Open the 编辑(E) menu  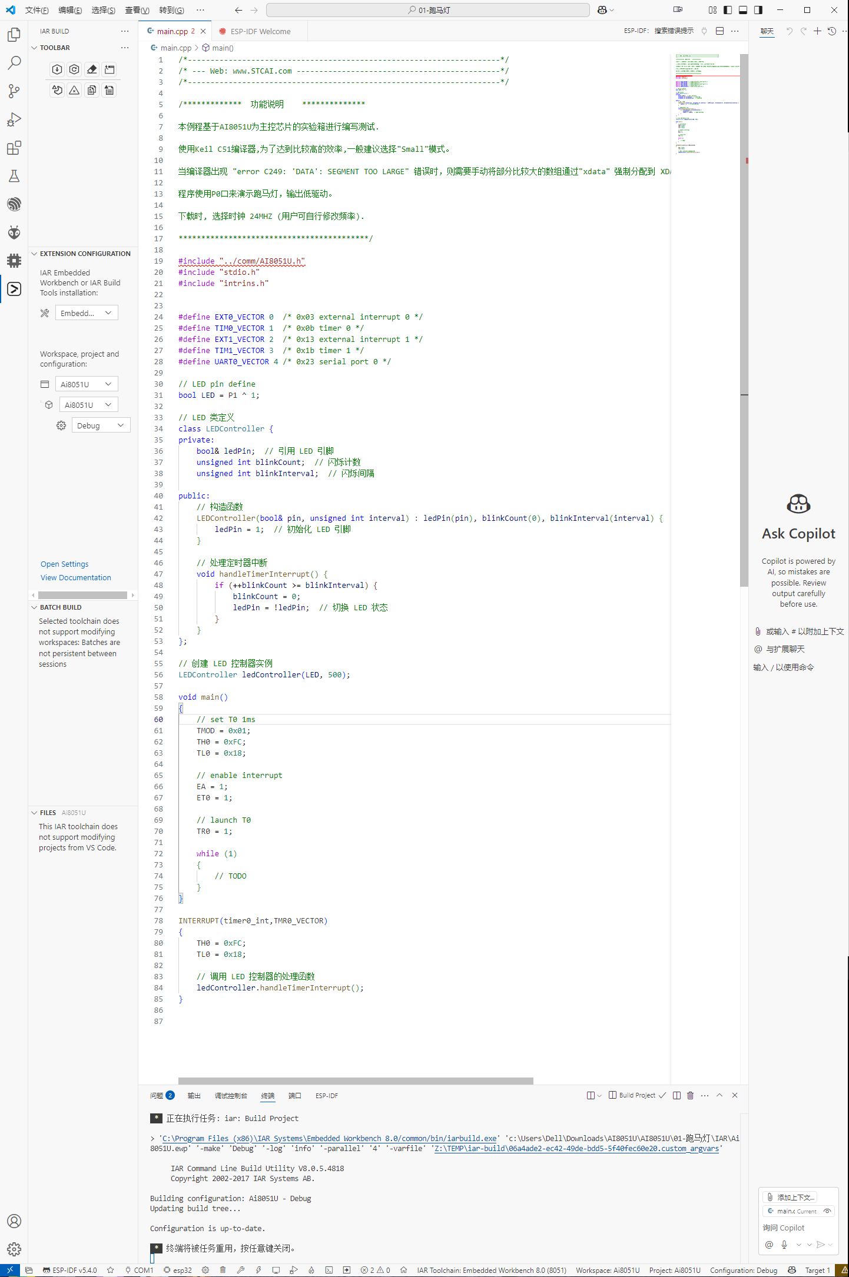70,10
